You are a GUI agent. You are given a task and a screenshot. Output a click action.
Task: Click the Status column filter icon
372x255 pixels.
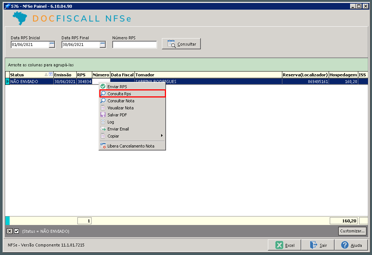click(x=50, y=74)
